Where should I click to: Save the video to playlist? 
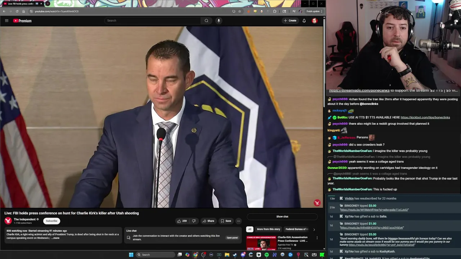(226, 221)
